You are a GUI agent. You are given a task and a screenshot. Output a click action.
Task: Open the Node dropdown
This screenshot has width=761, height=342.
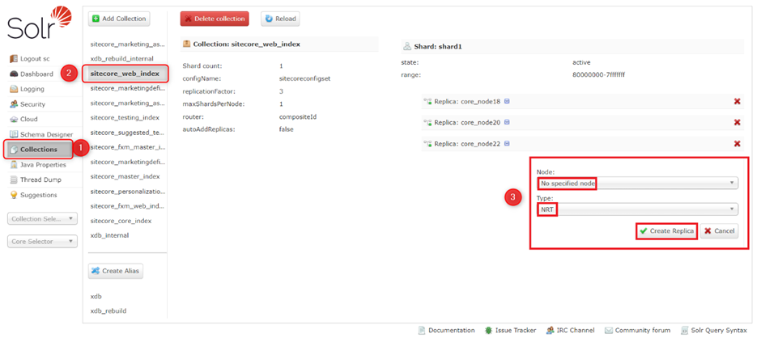[637, 183]
